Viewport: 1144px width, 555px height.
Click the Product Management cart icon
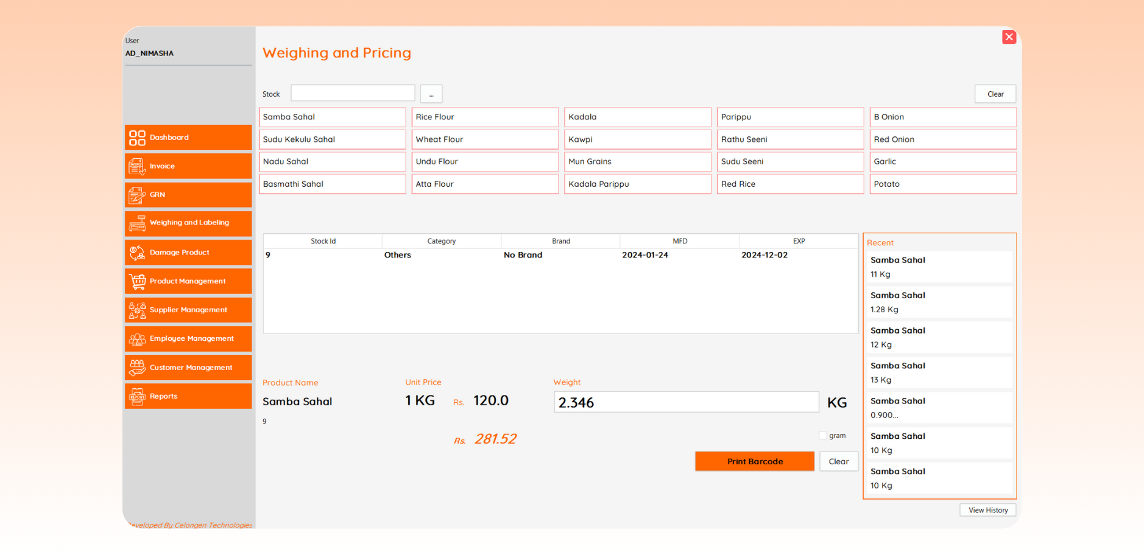coord(137,281)
